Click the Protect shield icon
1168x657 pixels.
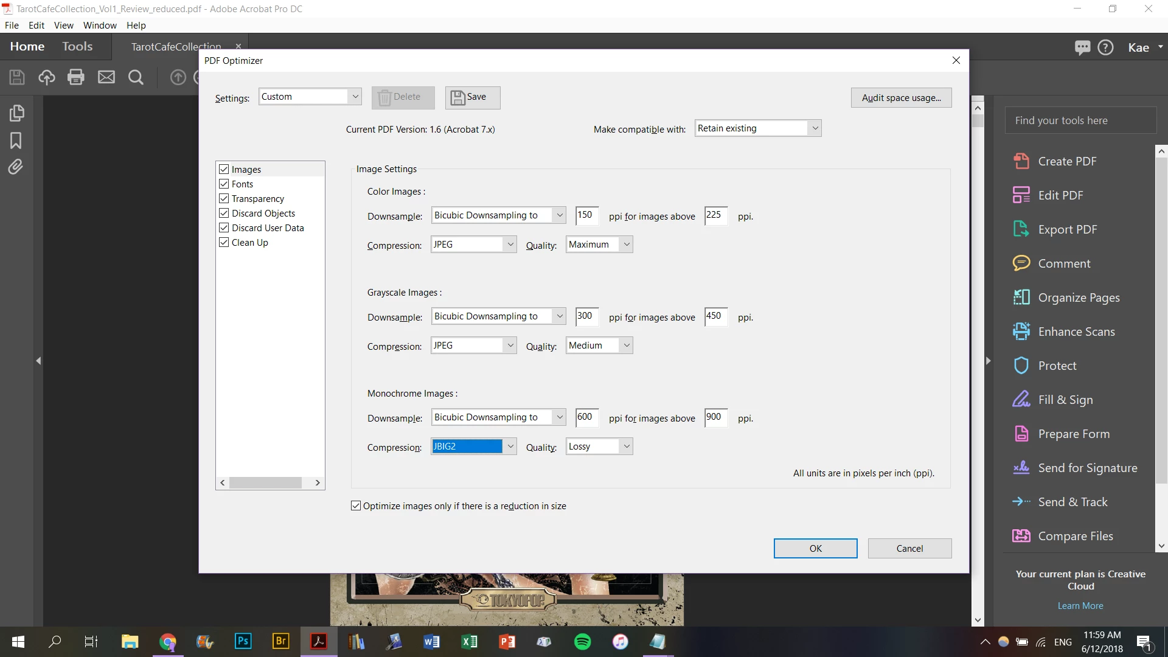(x=1021, y=366)
